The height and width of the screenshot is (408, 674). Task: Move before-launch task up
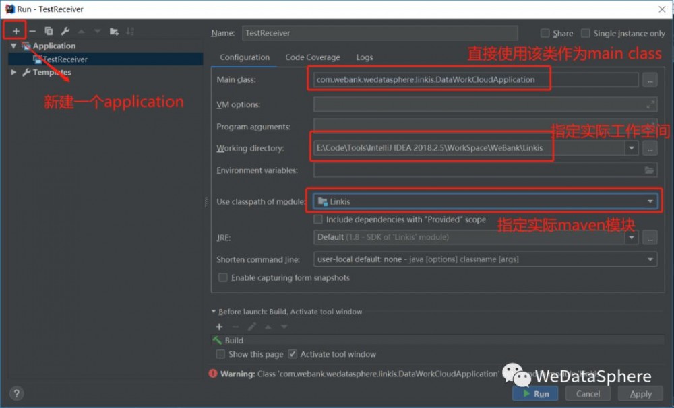click(x=268, y=327)
